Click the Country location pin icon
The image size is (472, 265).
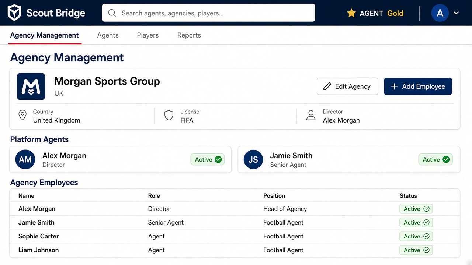coord(22,115)
